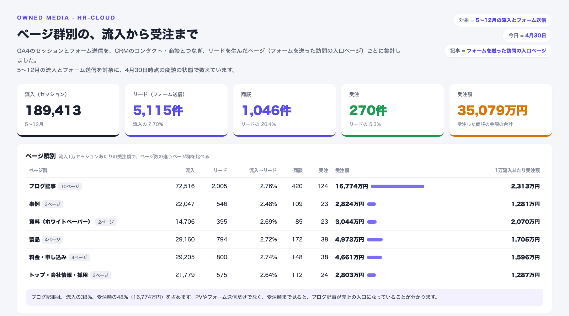Select the リード 5,115件 summary card

point(176,110)
